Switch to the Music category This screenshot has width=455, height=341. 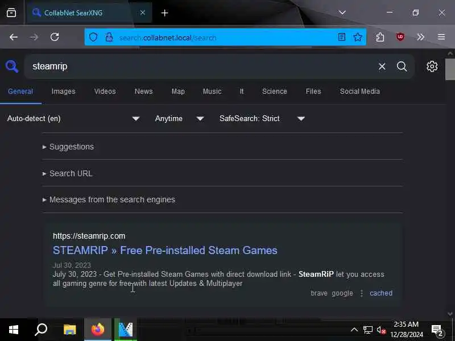click(212, 92)
